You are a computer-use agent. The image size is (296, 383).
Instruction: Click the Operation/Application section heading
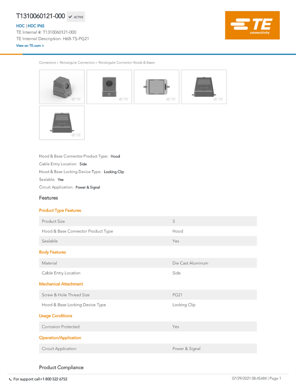[60, 337]
